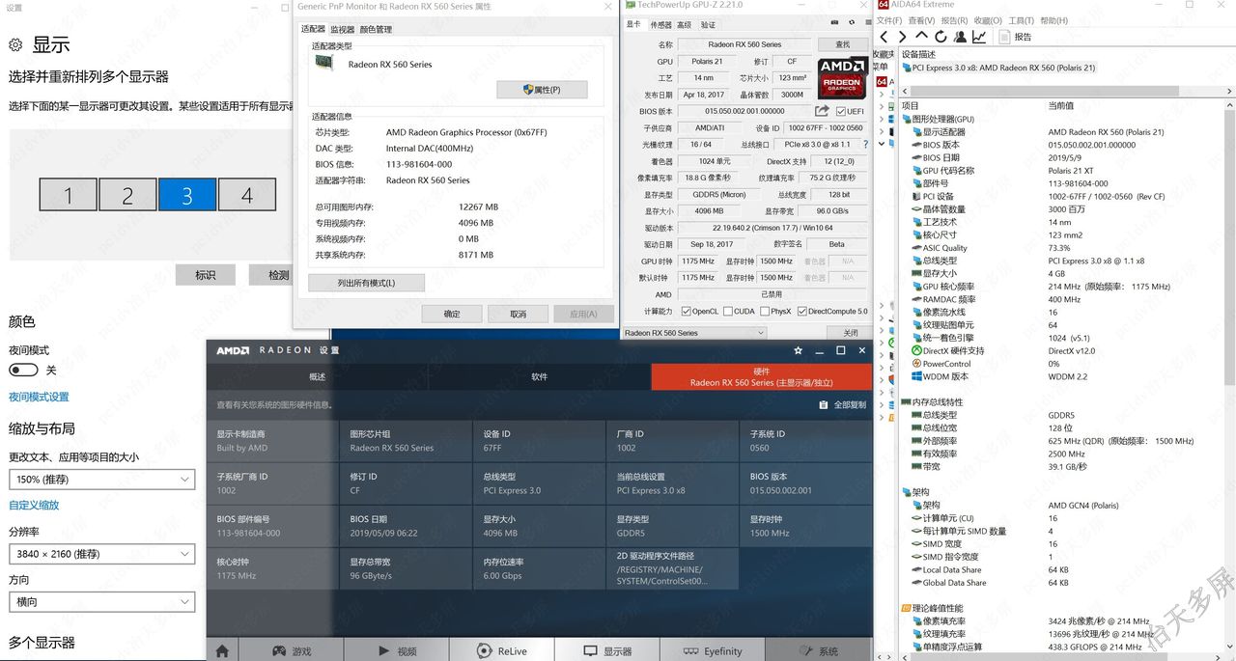This screenshot has height=661, width=1236.
Task: Click the adapter card icon in properties dialog
Action: (x=326, y=63)
